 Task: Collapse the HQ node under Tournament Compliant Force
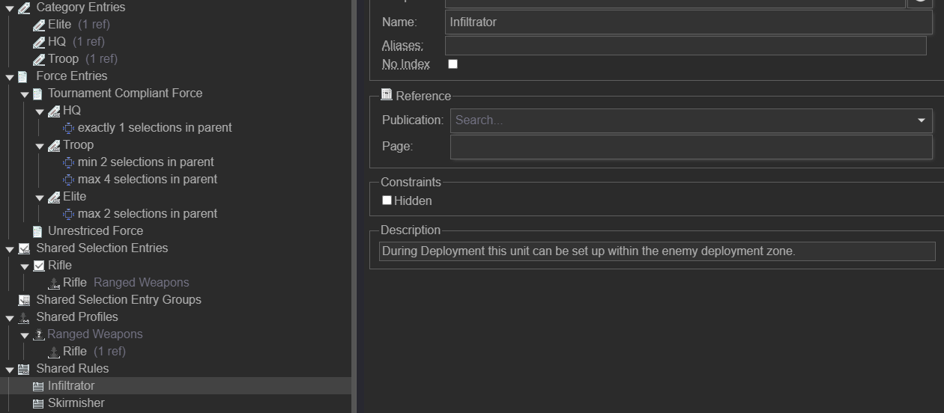tap(40, 111)
